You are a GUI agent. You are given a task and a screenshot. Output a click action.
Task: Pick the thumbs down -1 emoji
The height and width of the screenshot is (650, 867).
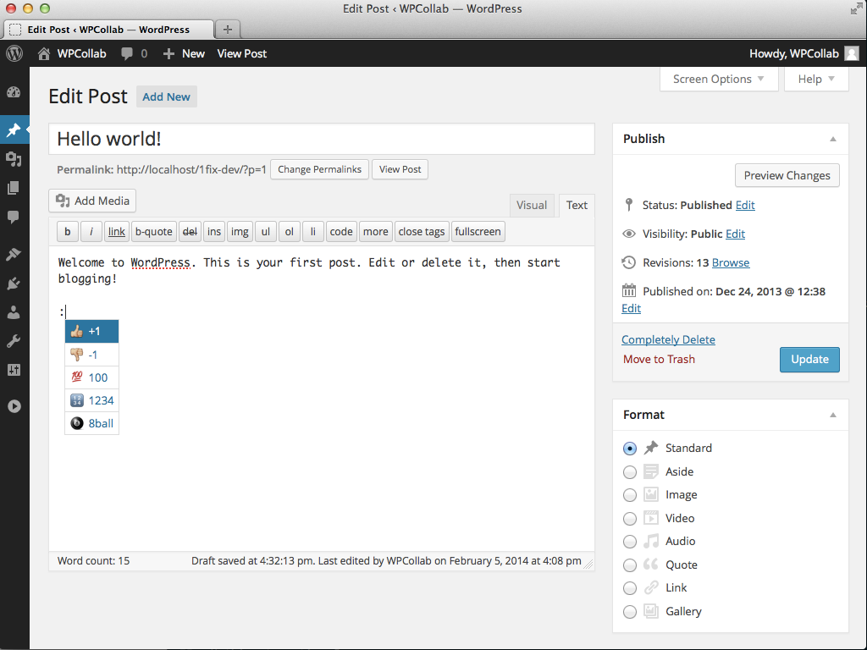coord(91,355)
